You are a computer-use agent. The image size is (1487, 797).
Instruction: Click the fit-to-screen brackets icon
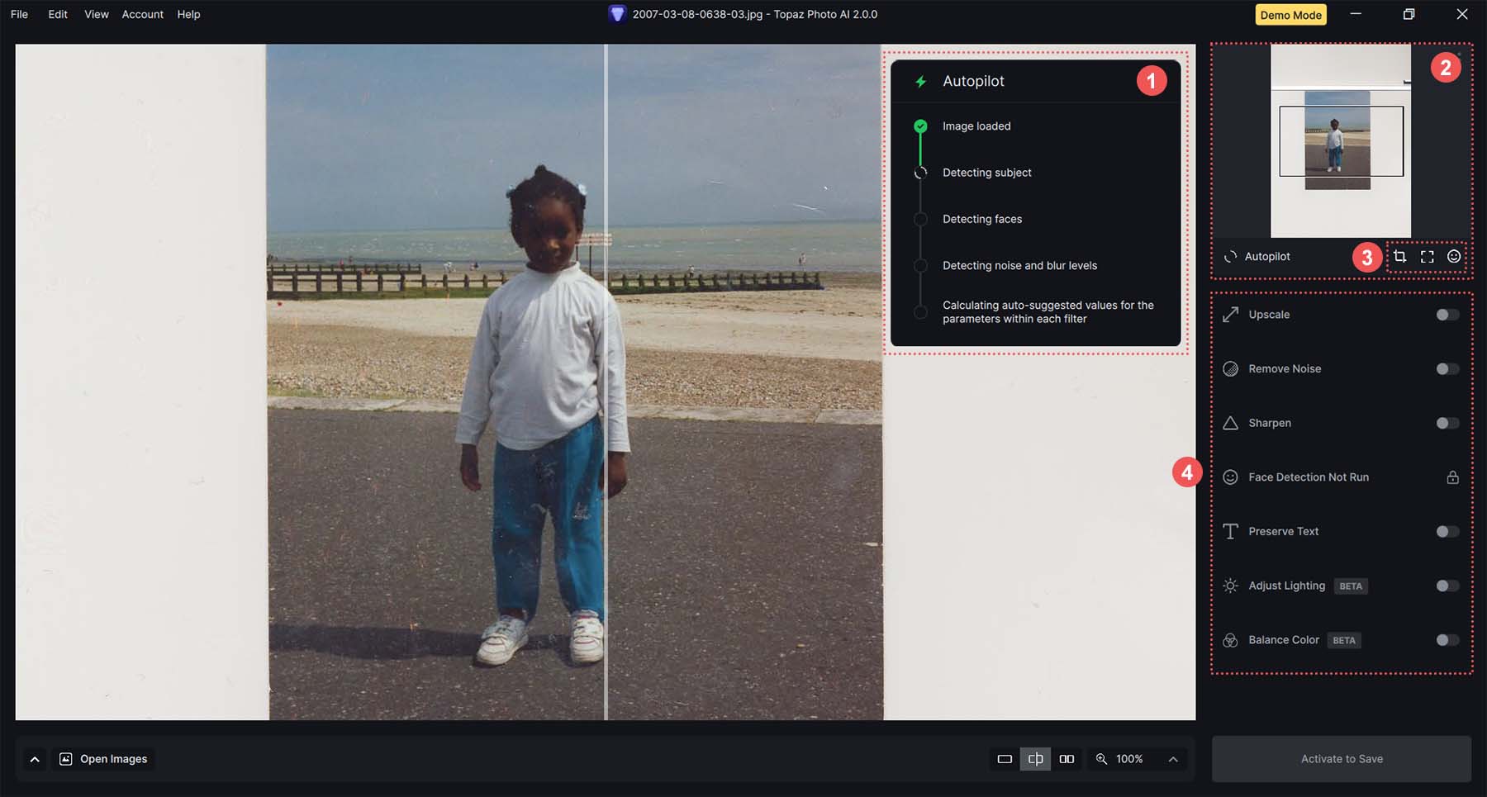click(1427, 257)
